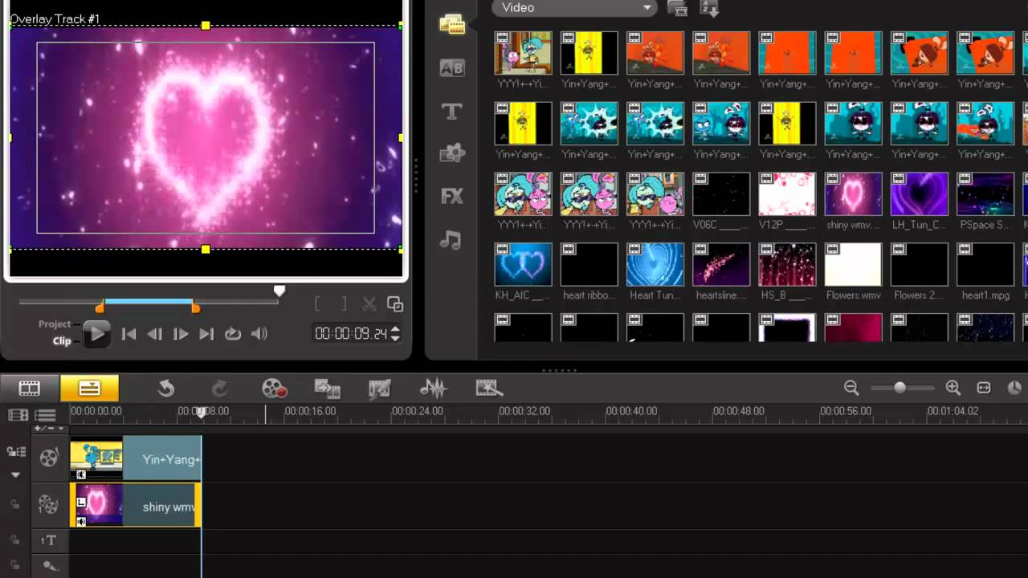The width and height of the screenshot is (1028, 578).
Task: Click the Redo arrow in timeline toolbar
Action: click(x=218, y=389)
